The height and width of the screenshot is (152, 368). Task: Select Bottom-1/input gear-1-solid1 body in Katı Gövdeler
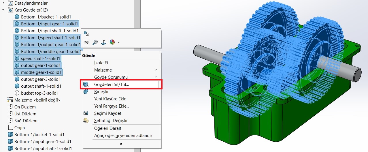point(50,24)
